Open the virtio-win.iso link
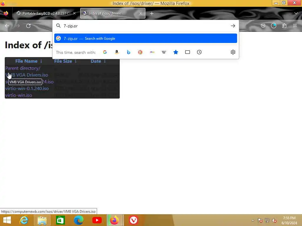Viewport: 302px width, 226px height. pyautogui.click(x=19, y=95)
